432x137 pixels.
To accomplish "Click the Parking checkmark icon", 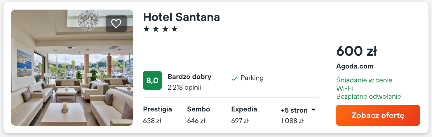I will click(234, 78).
